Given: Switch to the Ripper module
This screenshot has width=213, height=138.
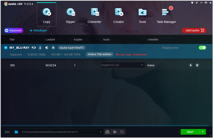Looking at the screenshot, I should (x=71, y=16).
